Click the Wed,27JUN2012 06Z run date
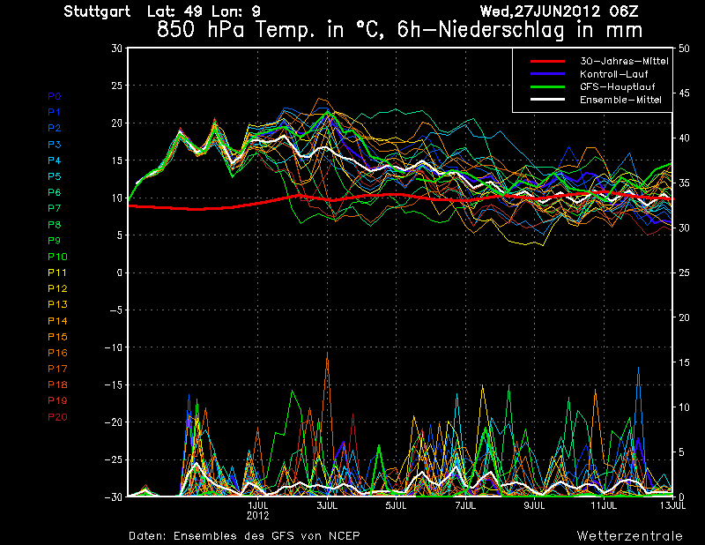Viewport: 705px width, 545px height. tap(559, 11)
